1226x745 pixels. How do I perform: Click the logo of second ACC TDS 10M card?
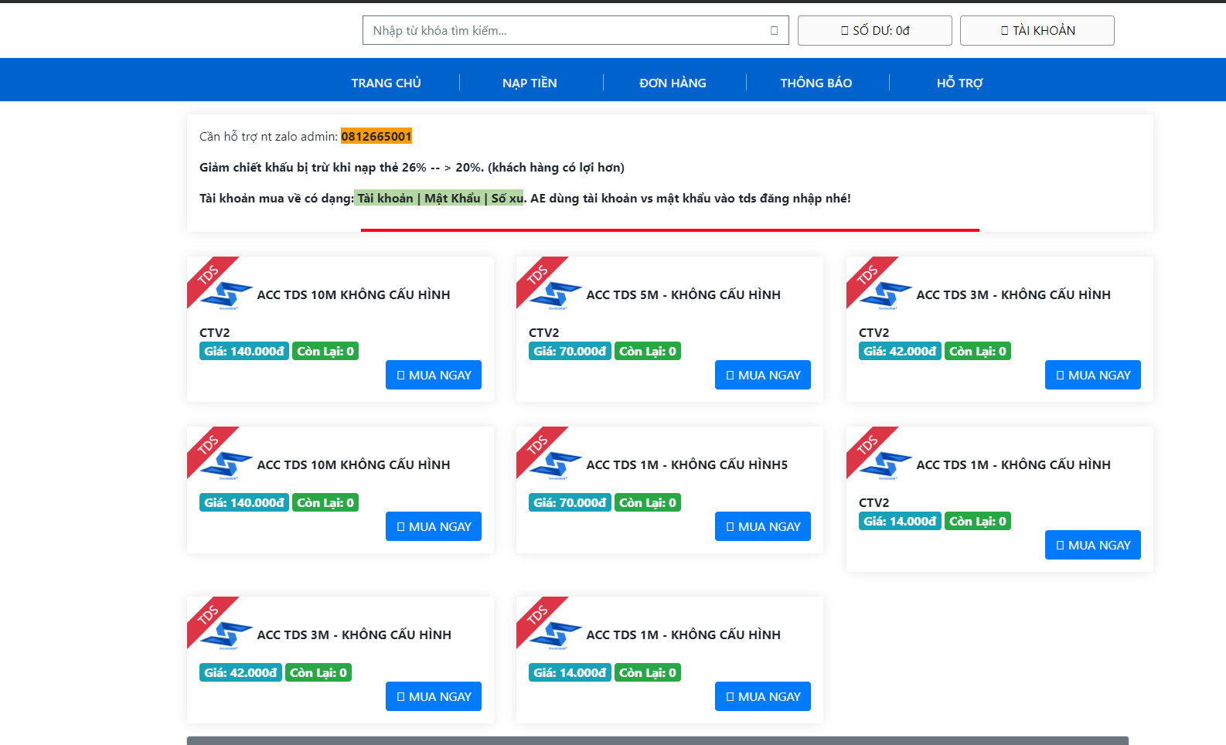pos(226,466)
